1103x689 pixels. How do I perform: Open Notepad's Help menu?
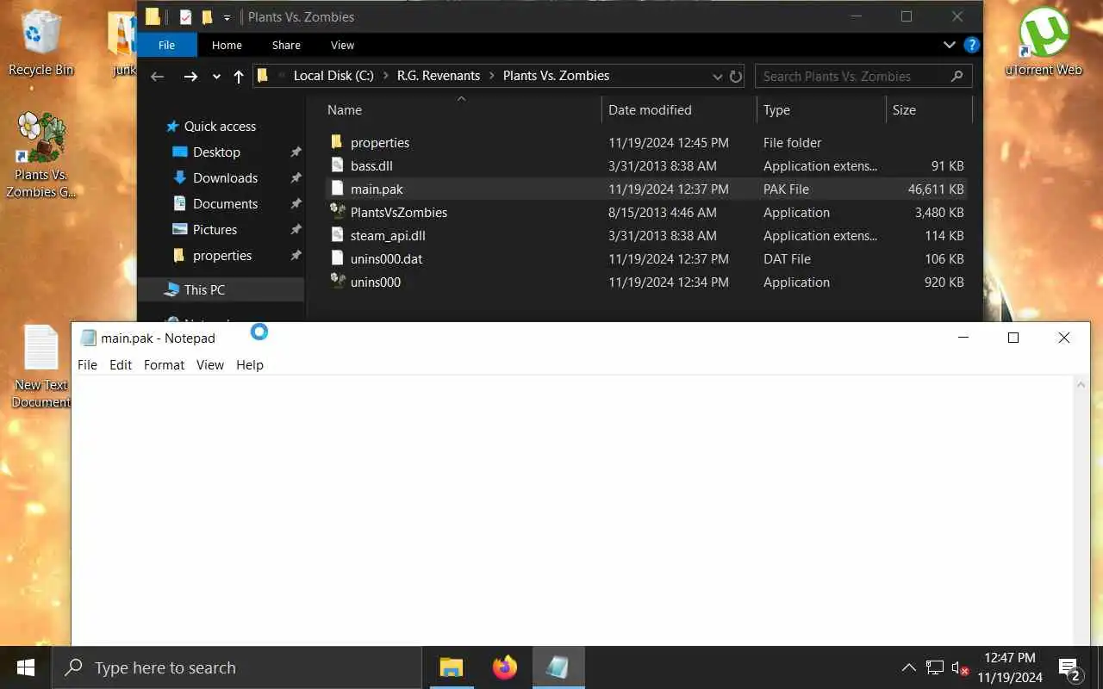[249, 364]
